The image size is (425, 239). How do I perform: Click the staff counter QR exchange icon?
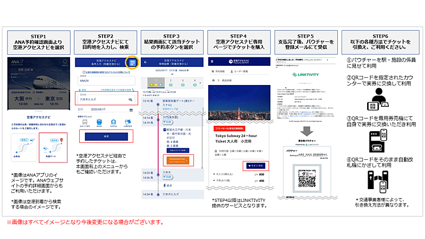[378, 99]
